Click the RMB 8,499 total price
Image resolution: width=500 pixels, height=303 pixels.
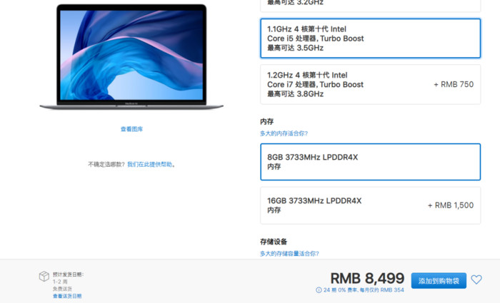(x=367, y=278)
